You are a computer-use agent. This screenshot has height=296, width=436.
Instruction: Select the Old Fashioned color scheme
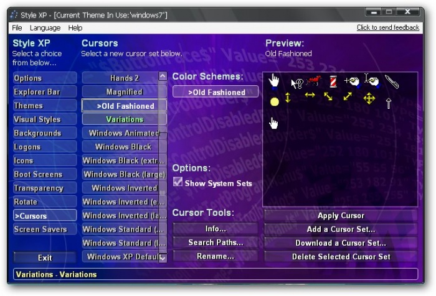(x=216, y=92)
